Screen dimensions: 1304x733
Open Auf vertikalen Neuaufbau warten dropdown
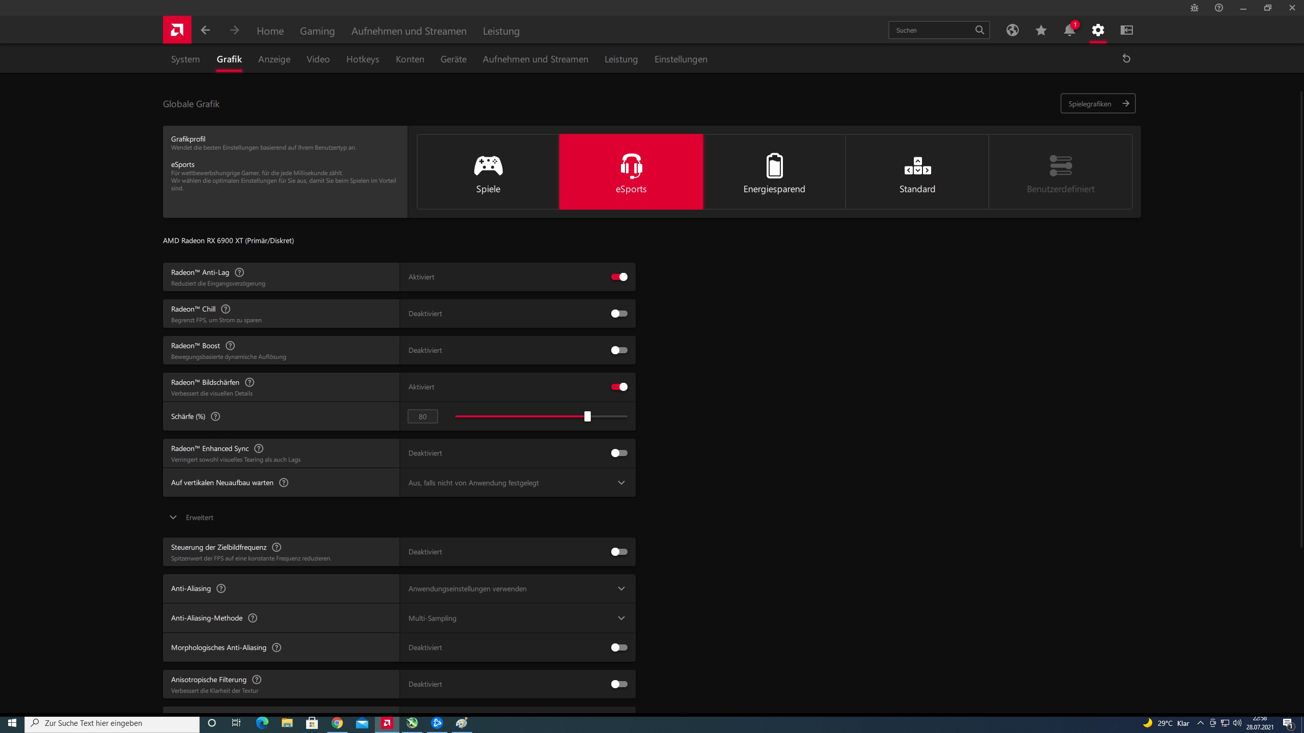click(517, 483)
